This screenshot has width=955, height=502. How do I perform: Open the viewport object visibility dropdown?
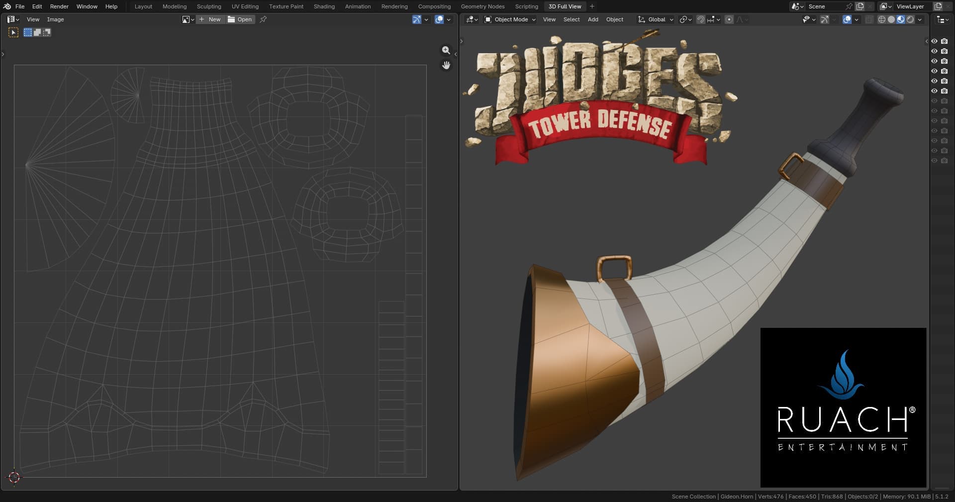[x=809, y=19]
